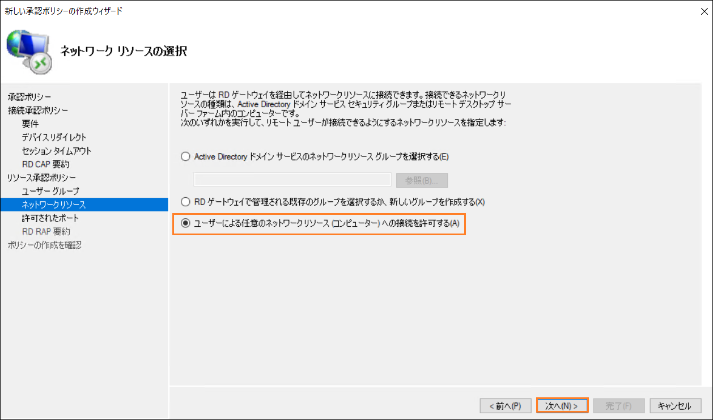Go to the ポリシーの作成を確認 step
The width and height of the screenshot is (713, 420).
click(x=44, y=245)
